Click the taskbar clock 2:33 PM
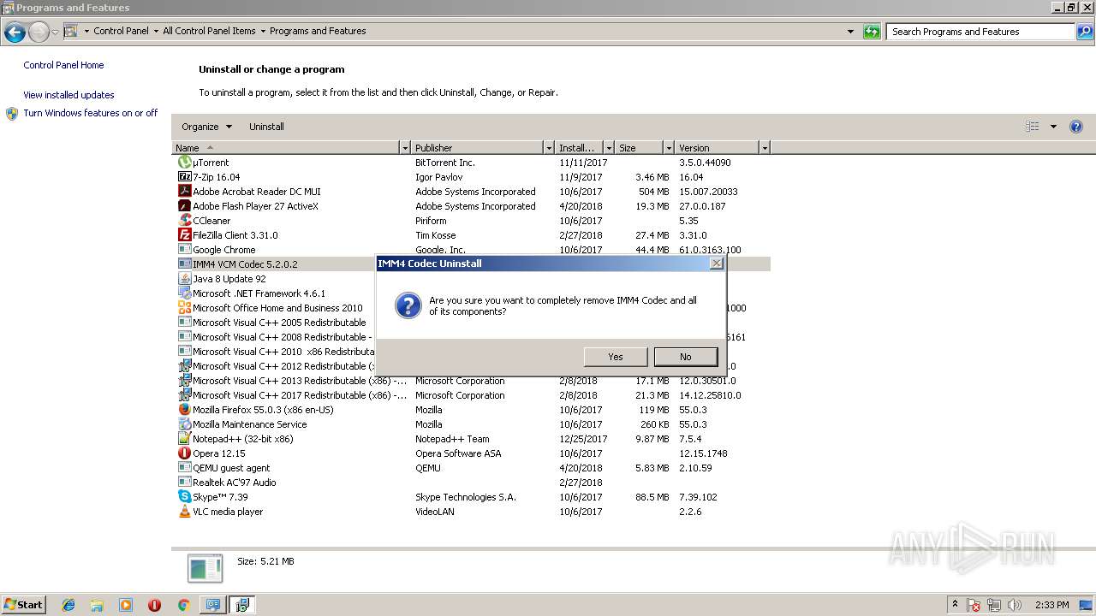Image resolution: width=1096 pixels, height=616 pixels. 1051,605
